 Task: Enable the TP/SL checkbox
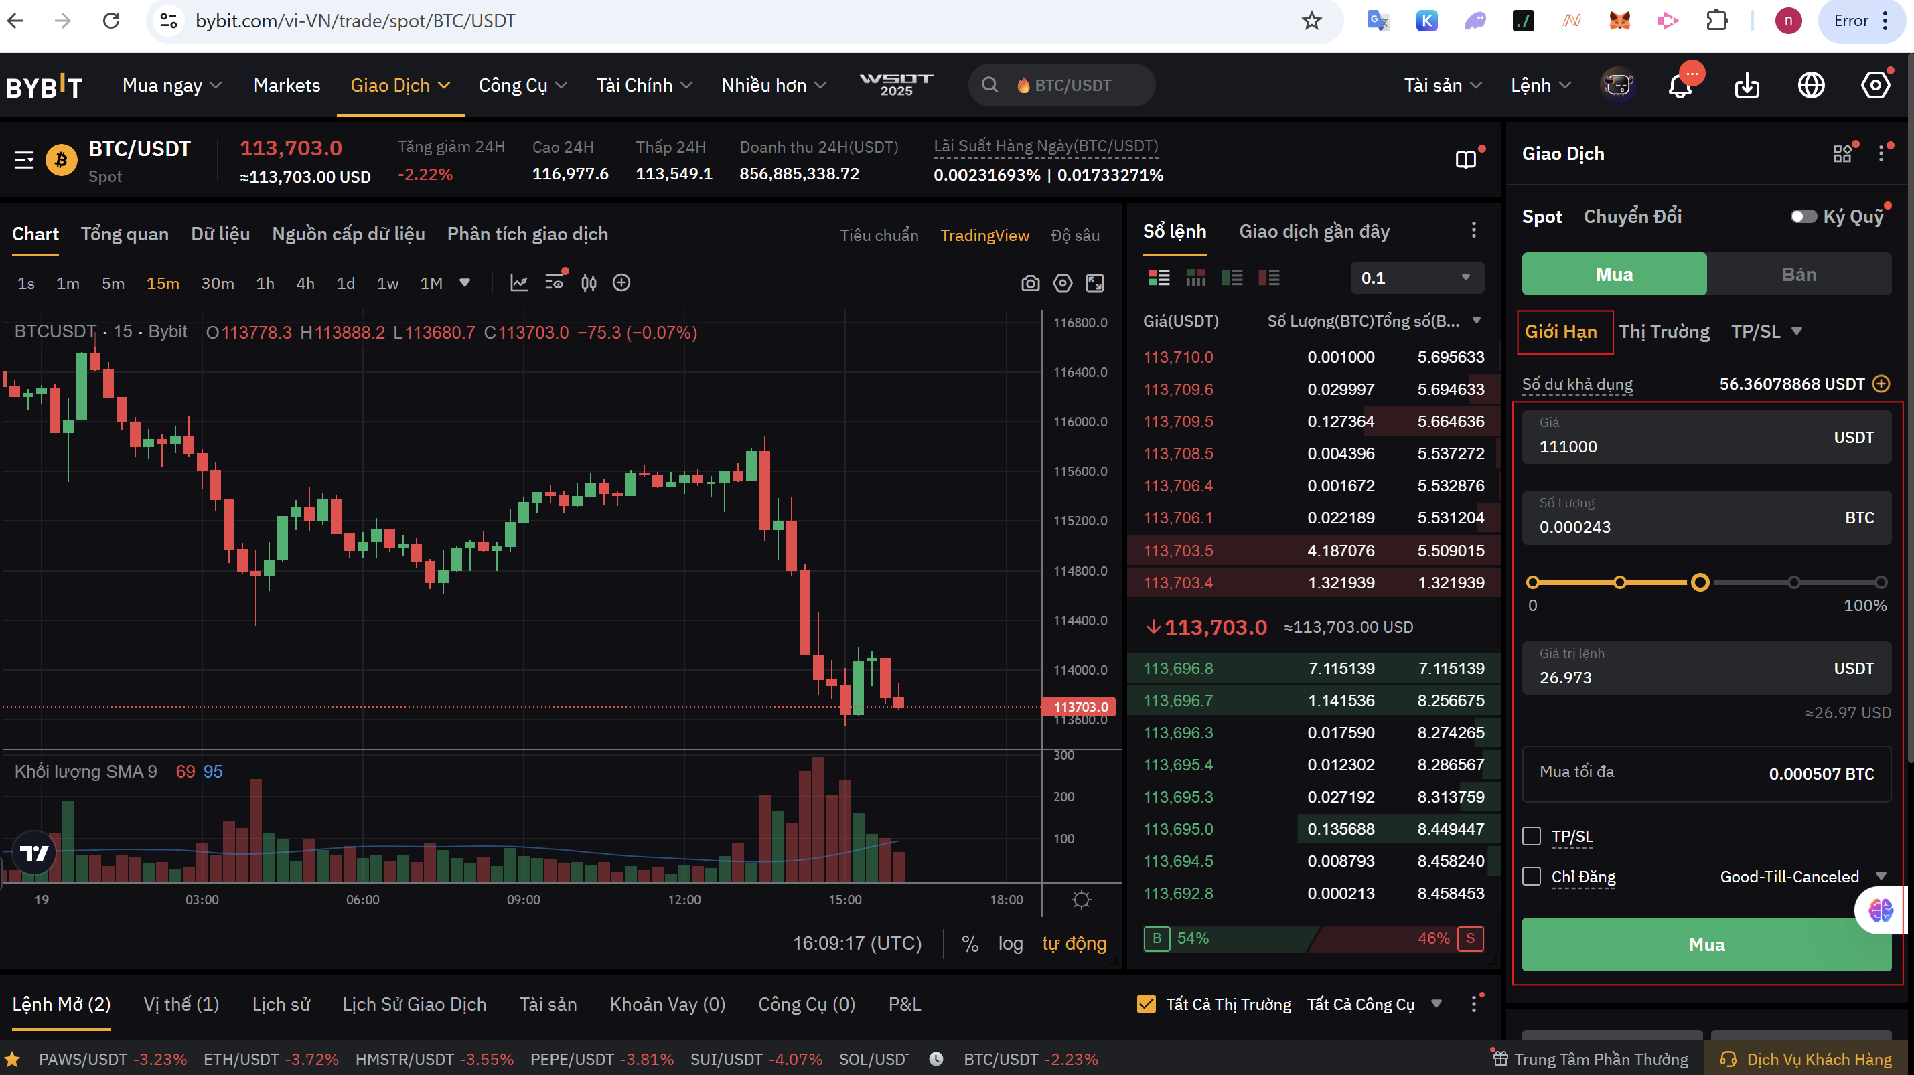[1532, 836]
